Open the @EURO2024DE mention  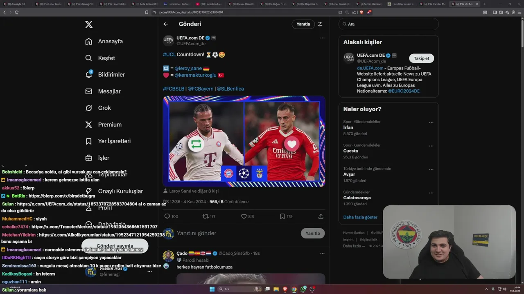pyautogui.click(x=404, y=91)
